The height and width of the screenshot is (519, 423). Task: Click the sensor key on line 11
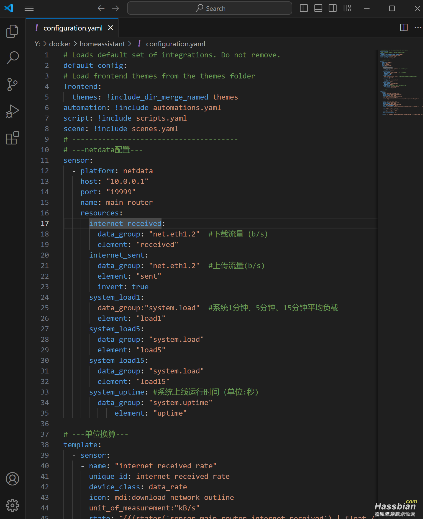click(x=76, y=161)
